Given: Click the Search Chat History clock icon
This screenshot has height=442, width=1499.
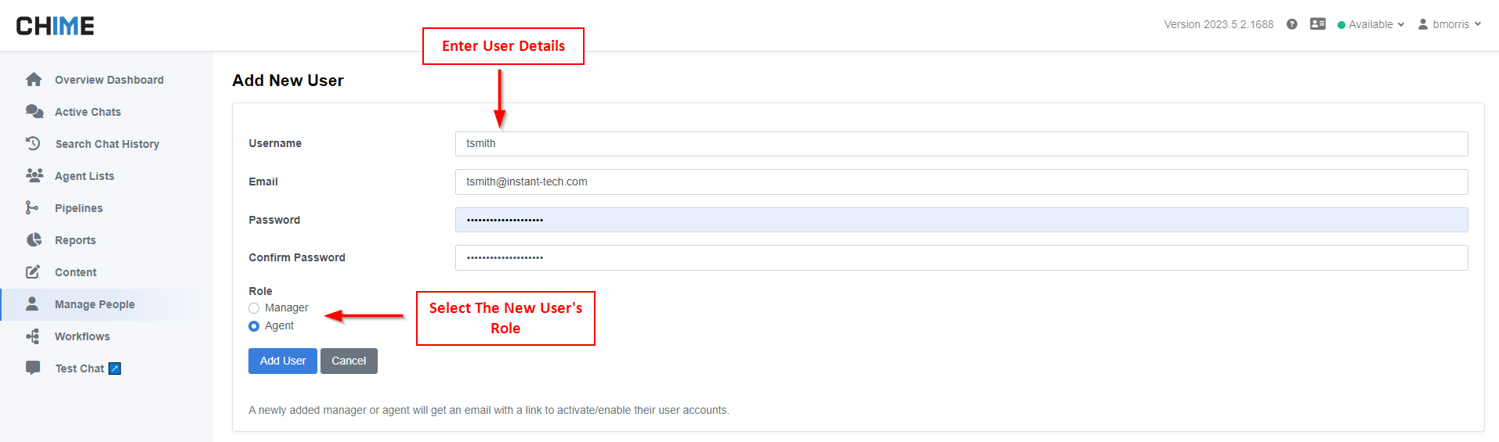Looking at the screenshot, I should coord(33,143).
